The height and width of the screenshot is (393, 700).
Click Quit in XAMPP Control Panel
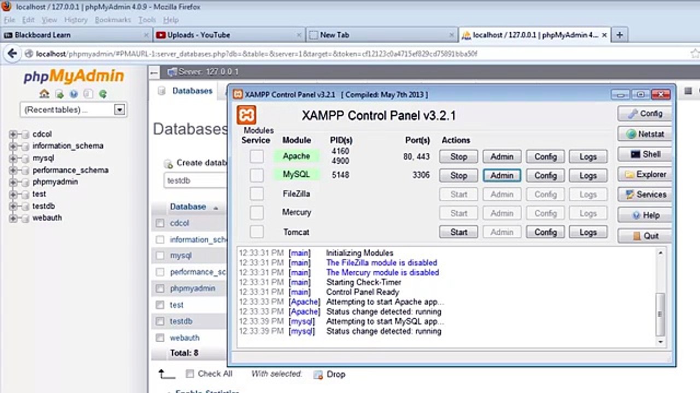pyautogui.click(x=645, y=236)
